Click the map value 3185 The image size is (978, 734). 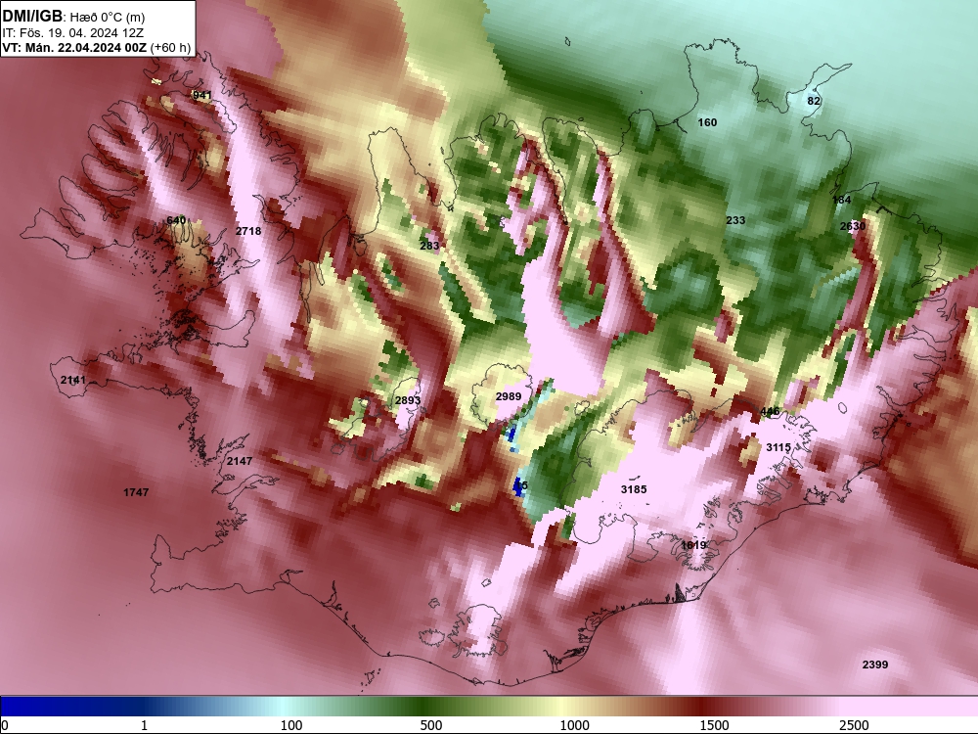pos(634,489)
